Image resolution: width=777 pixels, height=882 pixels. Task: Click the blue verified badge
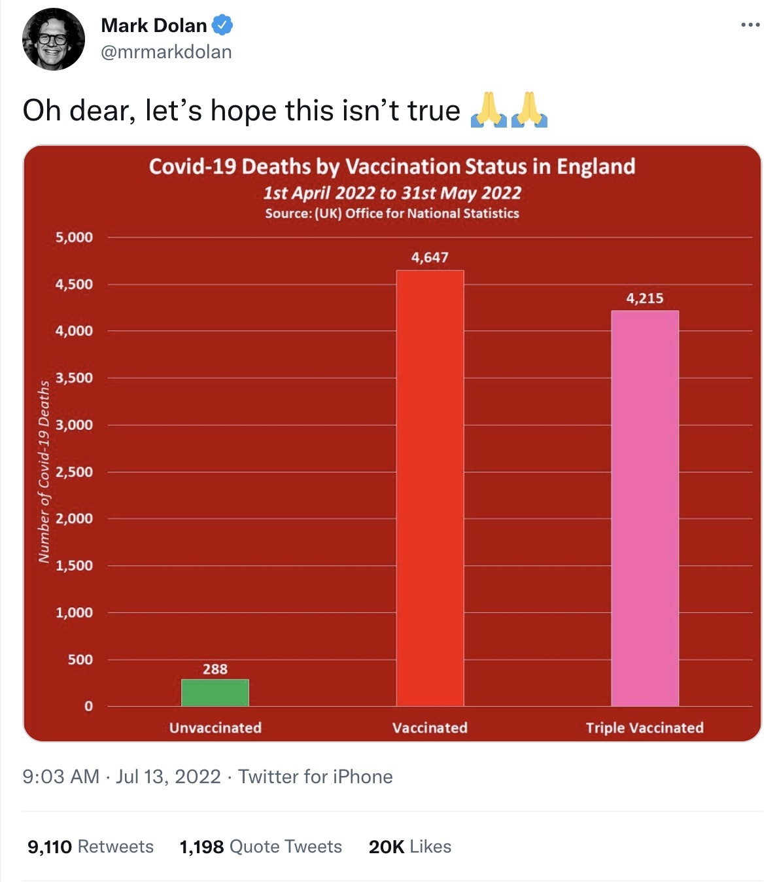pos(222,26)
